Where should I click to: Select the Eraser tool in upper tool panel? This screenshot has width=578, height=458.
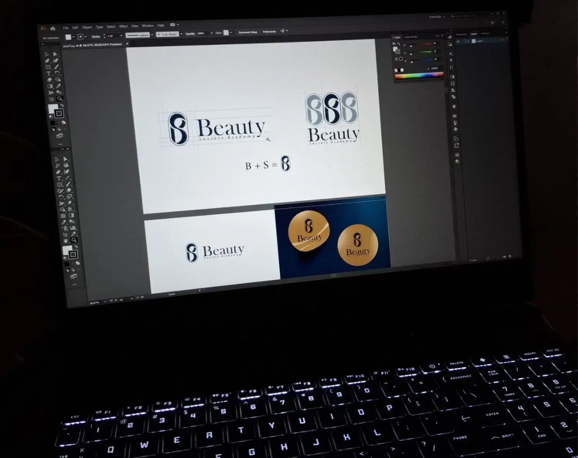pos(49,80)
